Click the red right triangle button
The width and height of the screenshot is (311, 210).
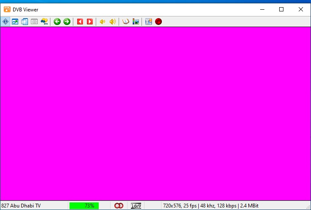tap(90, 22)
